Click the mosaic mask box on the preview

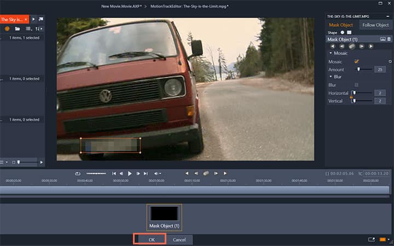(x=111, y=145)
